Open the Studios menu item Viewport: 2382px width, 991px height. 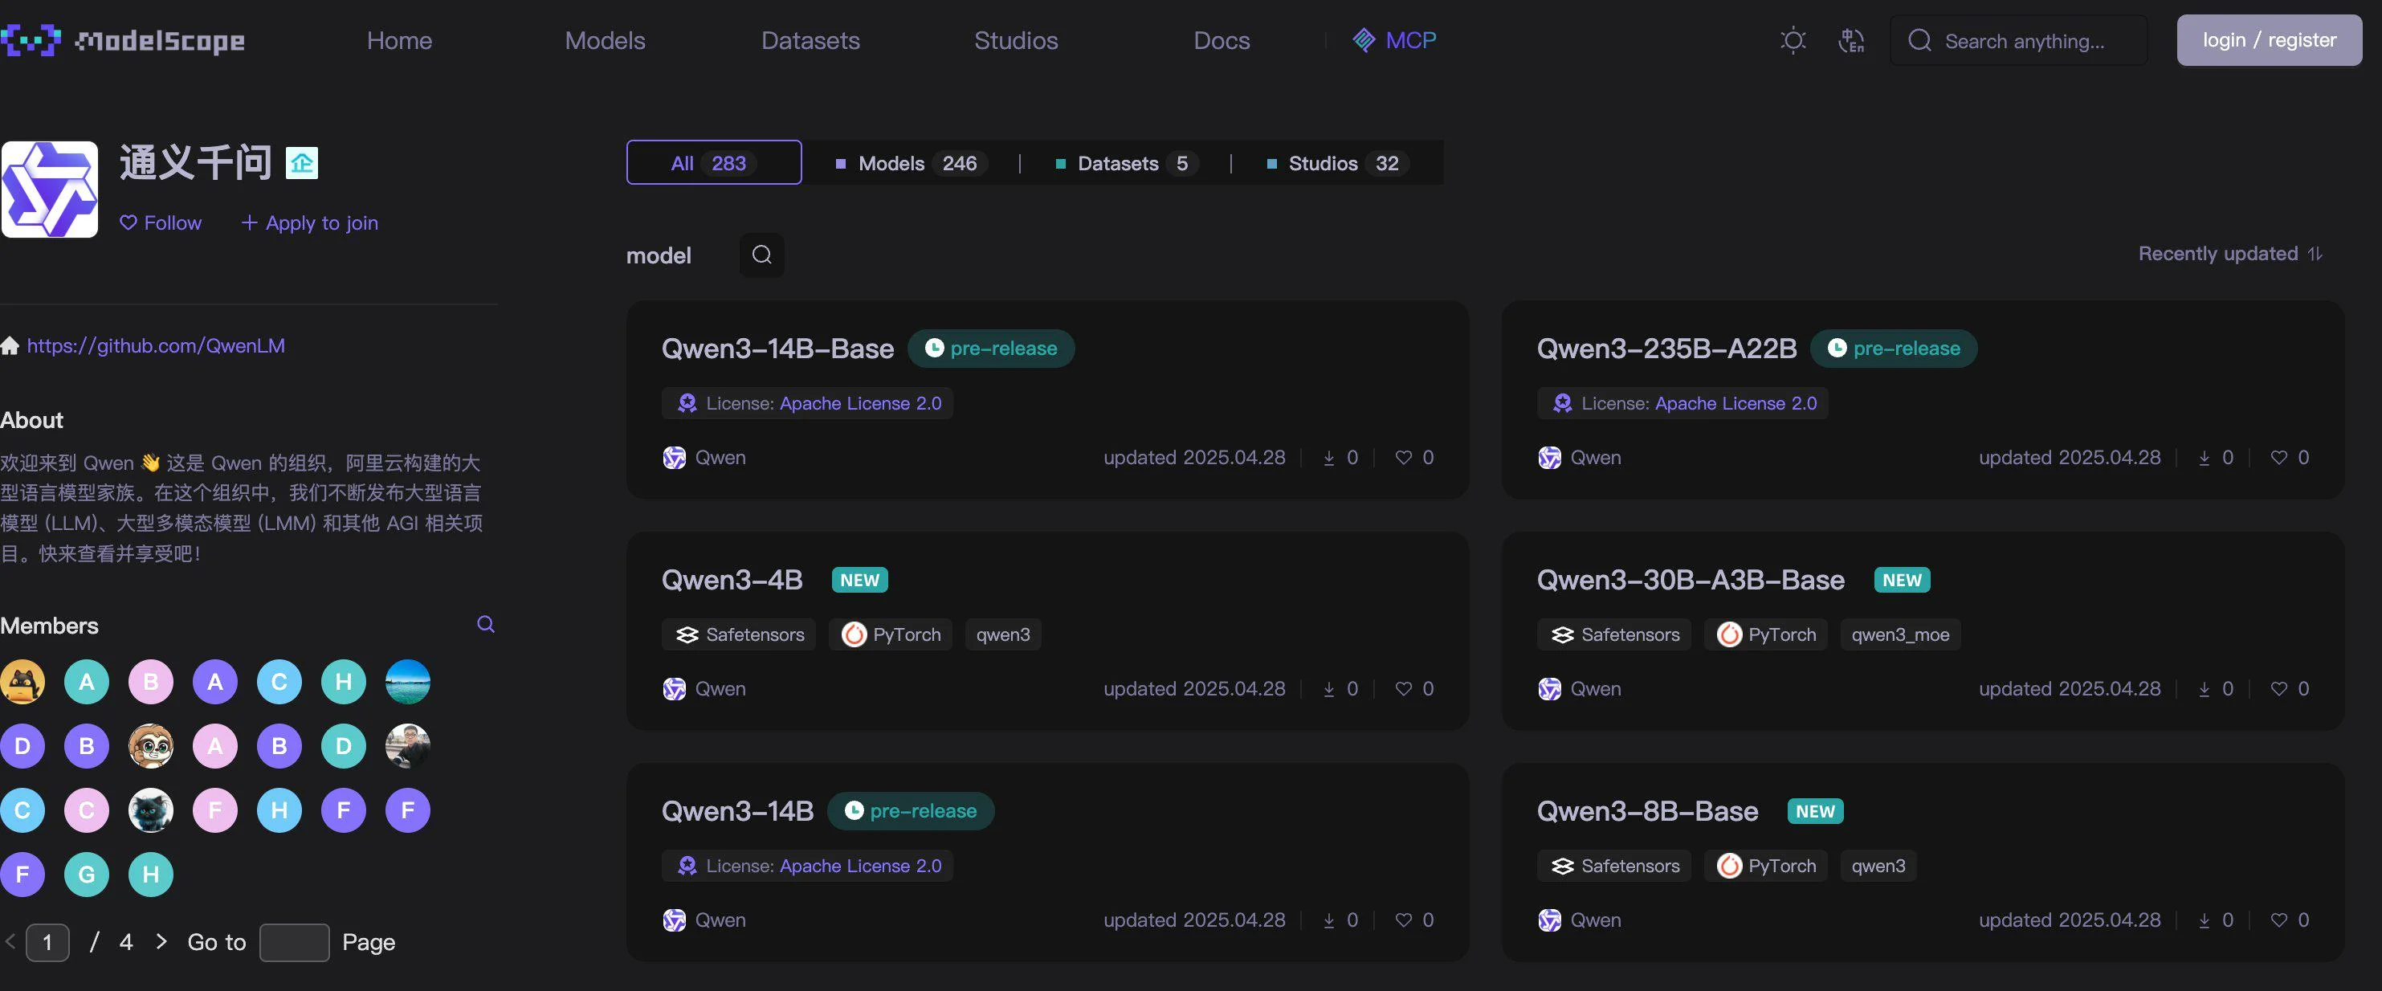[1015, 41]
